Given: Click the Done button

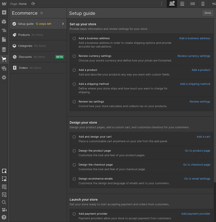Looking at the screenshot, I should coord(208,13).
